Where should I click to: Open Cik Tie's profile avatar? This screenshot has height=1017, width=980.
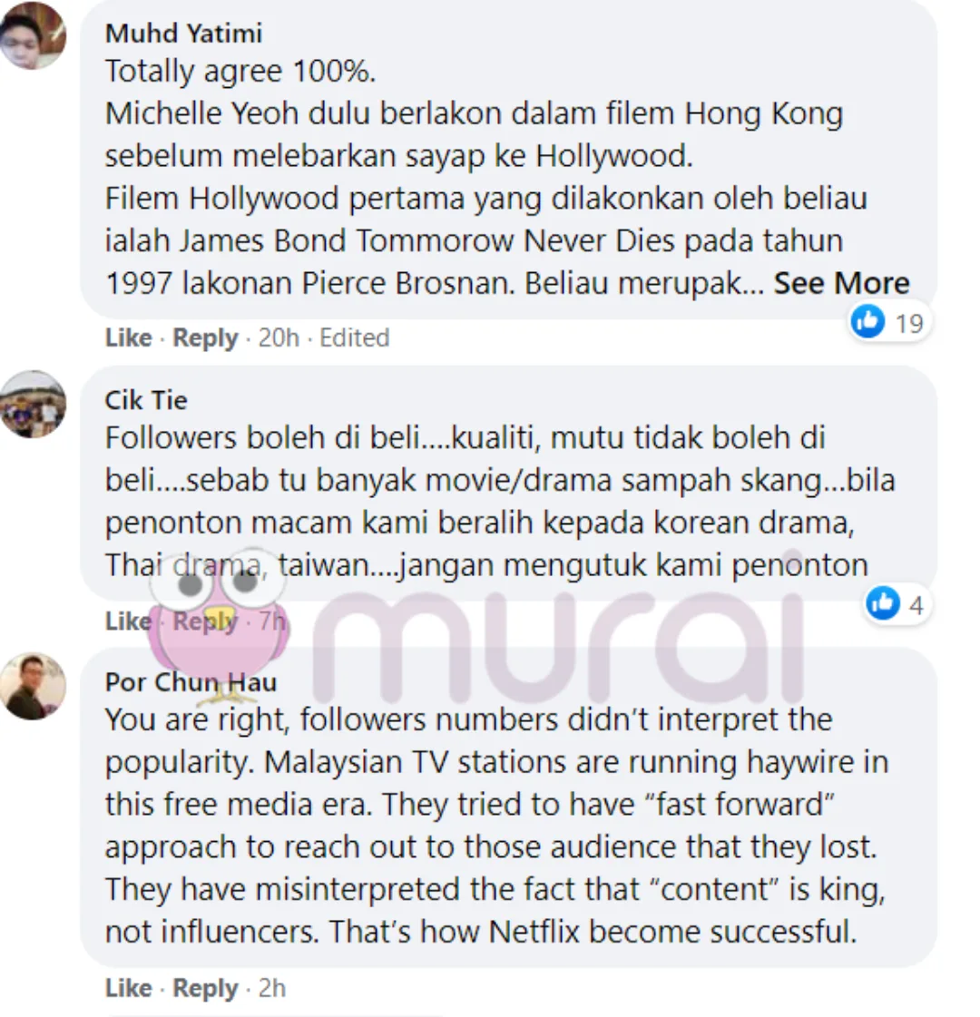pos(33,404)
